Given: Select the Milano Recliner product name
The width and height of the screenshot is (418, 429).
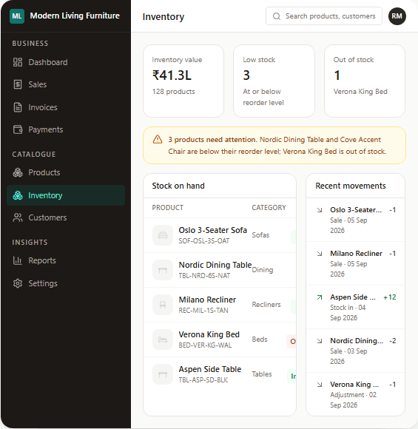Looking at the screenshot, I should coord(207,300).
